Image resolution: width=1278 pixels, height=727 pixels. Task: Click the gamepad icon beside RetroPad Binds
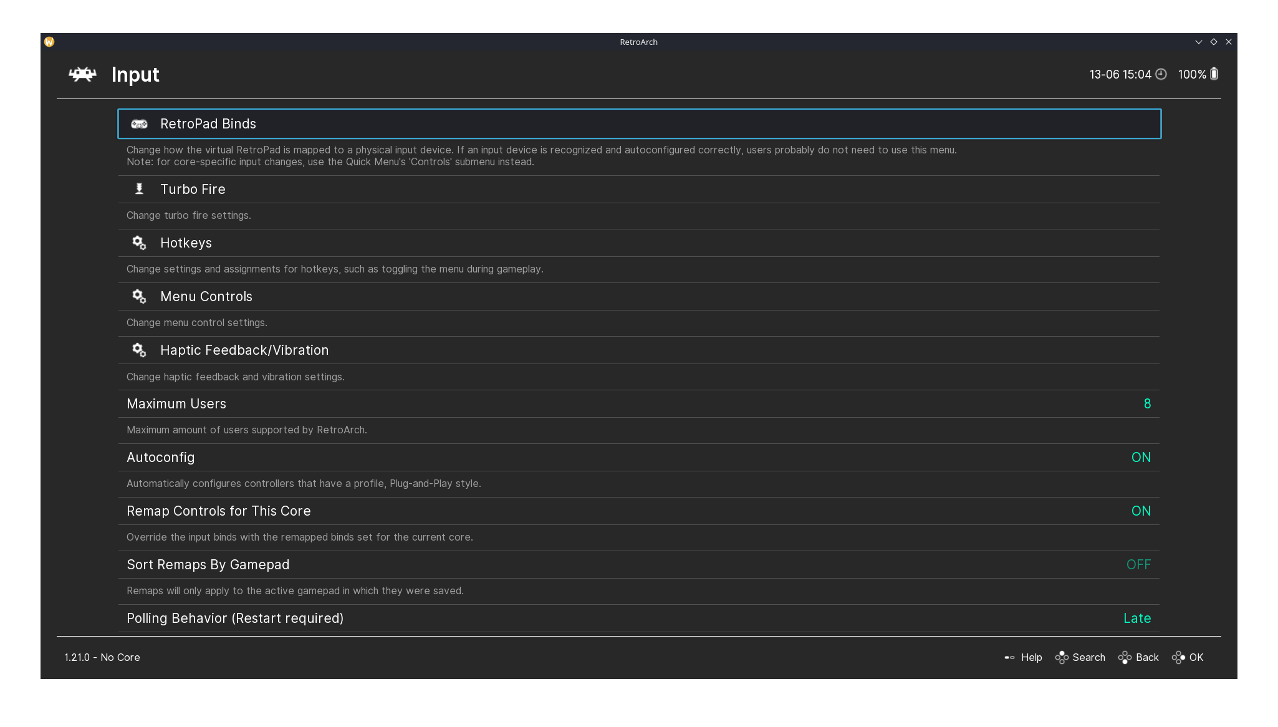coord(139,124)
